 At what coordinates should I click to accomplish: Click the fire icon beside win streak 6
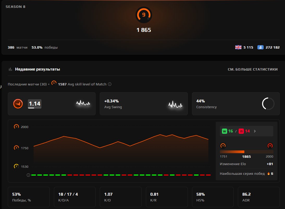pos(269,174)
